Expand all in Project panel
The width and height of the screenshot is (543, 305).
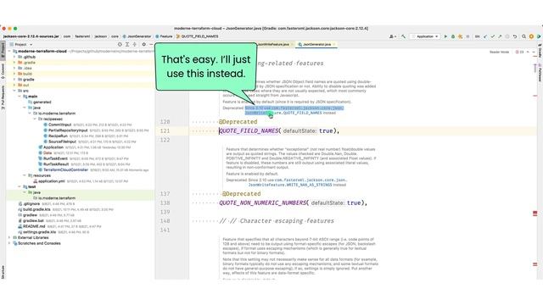tap(127, 44)
